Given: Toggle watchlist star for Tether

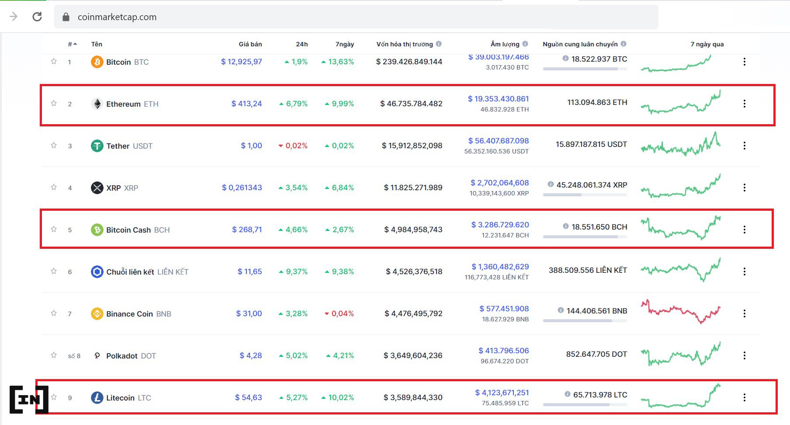Looking at the screenshot, I should click(x=54, y=145).
